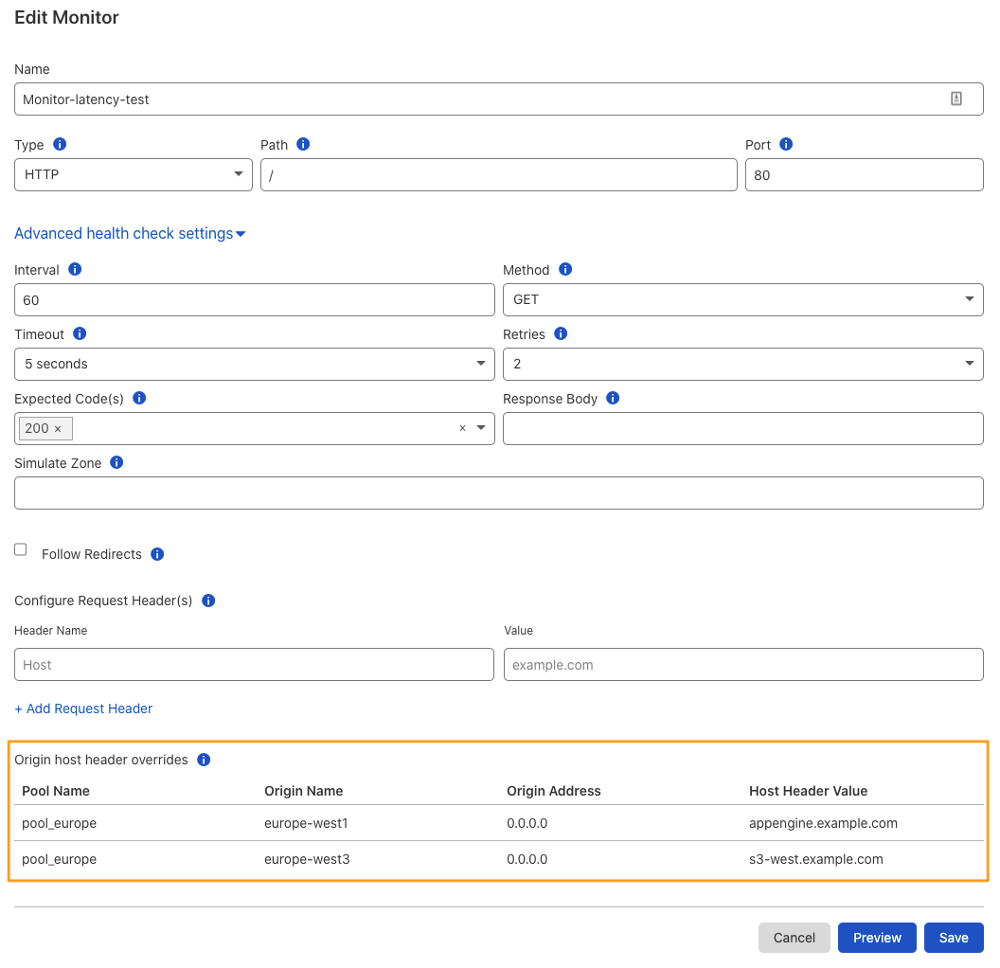The image size is (1000, 968).
Task: Click the info icon next to Path
Action: point(304,144)
